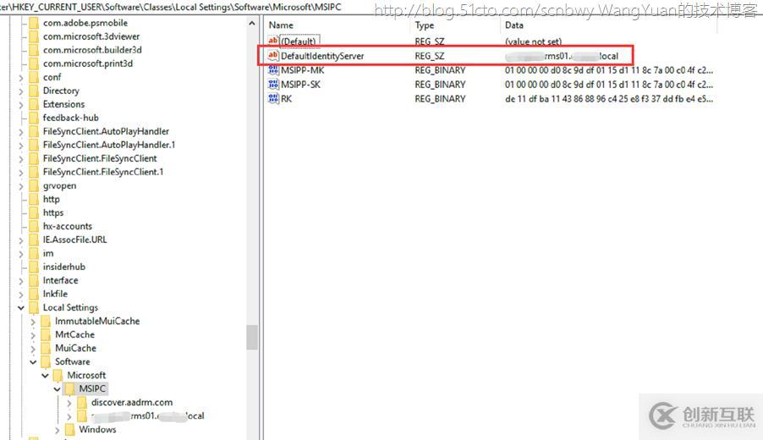Click the Extensions key folder icon
The width and height of the screenshot is (763, 440).
tap(34, 105)
